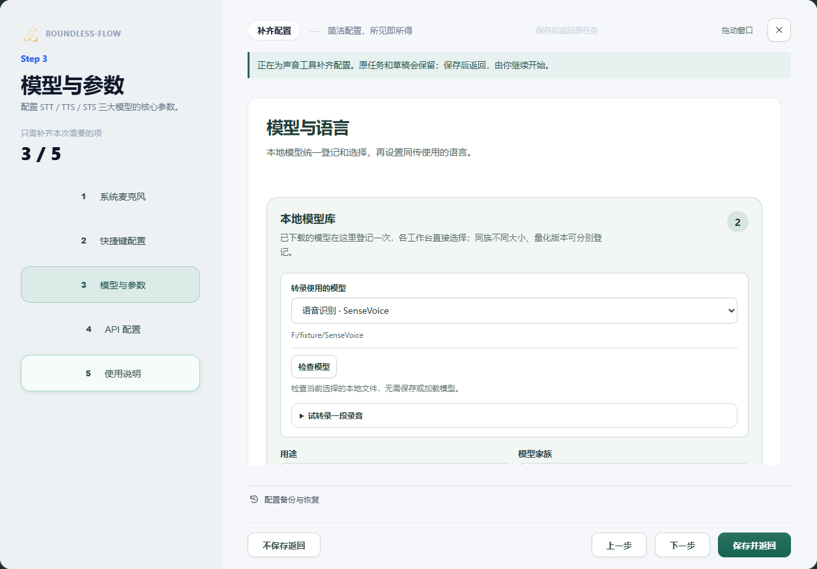The width and height of the screenshot is (817, 569).
Task: Click the BOUNDLESS-FLOW logo icon
Action: click(x=30, y=34)
